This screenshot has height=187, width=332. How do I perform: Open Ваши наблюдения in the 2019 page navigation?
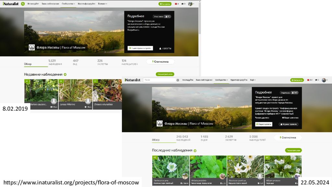click(50, 4)
